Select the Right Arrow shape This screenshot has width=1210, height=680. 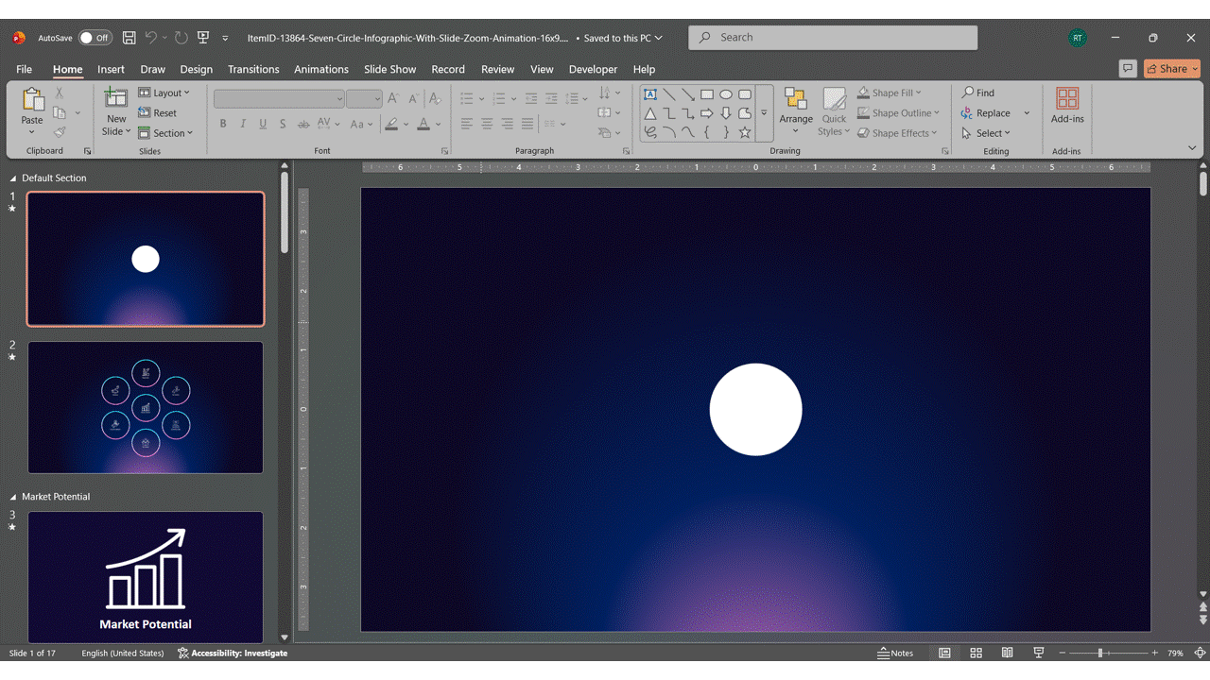707,113
